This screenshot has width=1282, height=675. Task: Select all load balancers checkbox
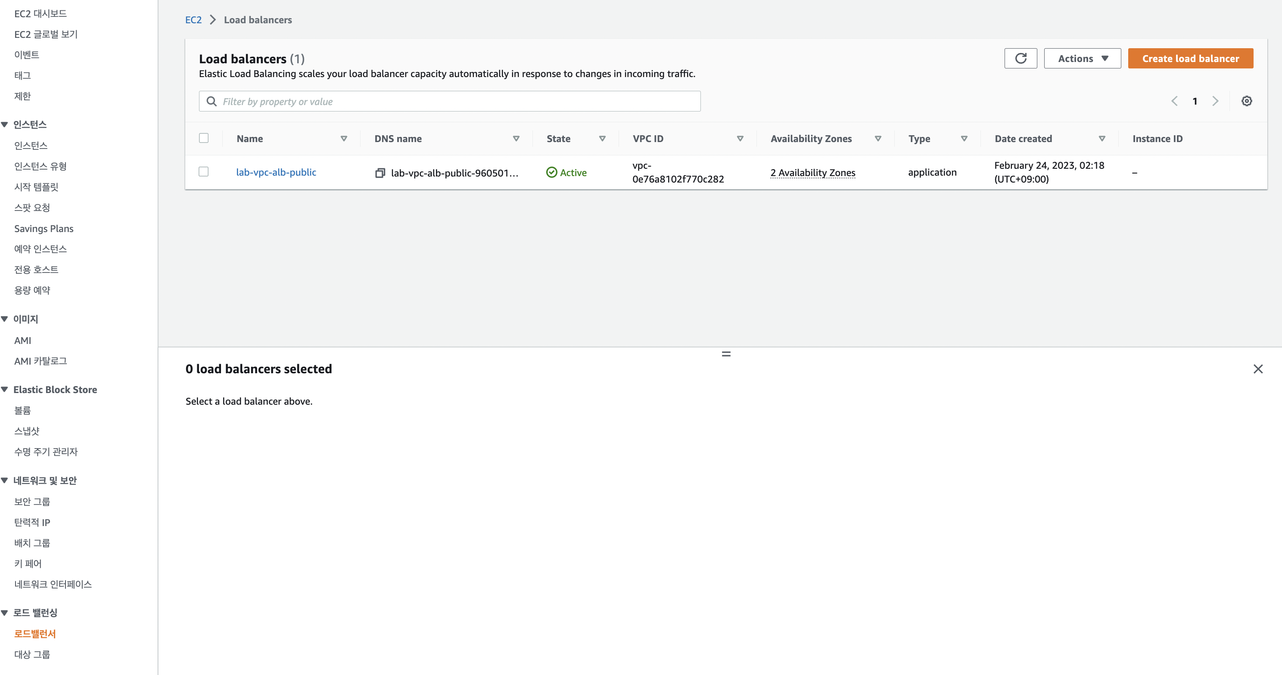[x=204, y=138]
